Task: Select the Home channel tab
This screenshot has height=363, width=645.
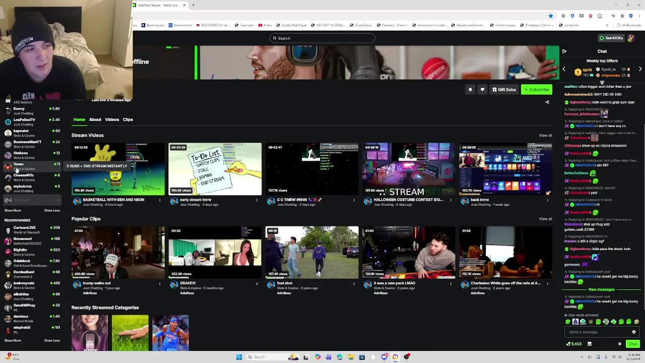Action: pyautogui.click(x=79, y=119)
